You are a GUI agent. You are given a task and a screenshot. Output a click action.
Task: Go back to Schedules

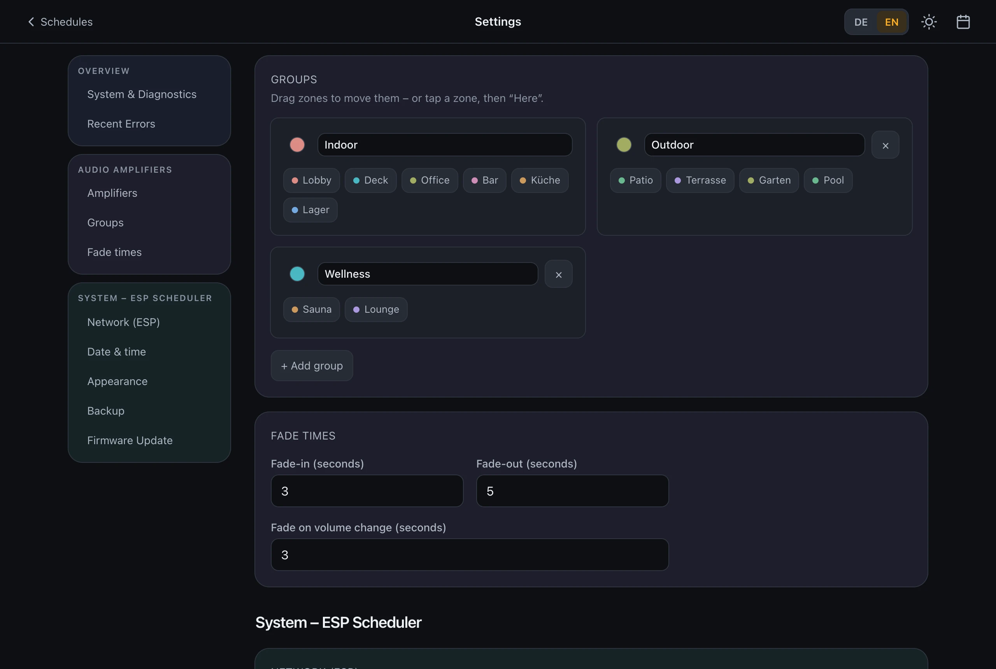pyautogui.click(x=60, y=22)
